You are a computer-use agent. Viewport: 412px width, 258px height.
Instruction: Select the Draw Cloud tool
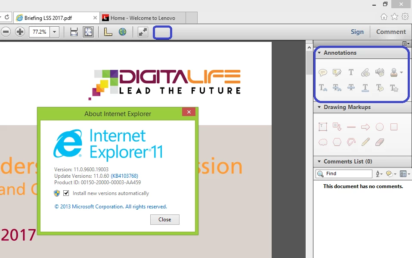click(x=322, y=142)
